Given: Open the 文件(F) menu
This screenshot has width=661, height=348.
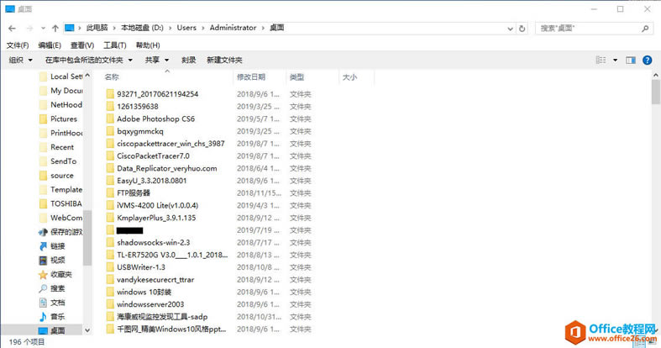Looking at the screenshot, I should click(18, 45).
